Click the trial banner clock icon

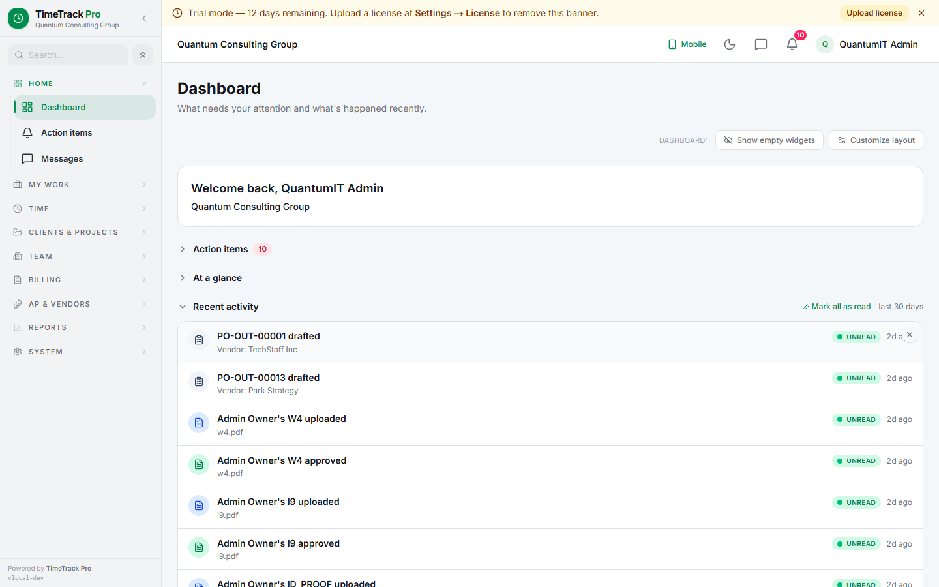(177, 13)
